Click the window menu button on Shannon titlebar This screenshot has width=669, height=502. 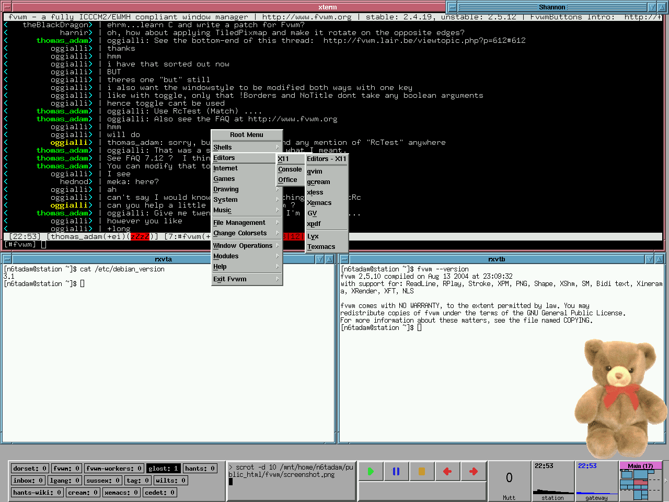coord(453,7)
